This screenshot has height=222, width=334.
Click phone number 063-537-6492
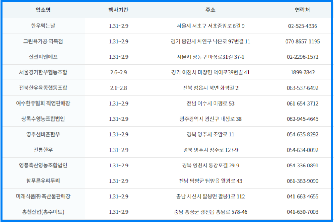click(x=302, y=88)
